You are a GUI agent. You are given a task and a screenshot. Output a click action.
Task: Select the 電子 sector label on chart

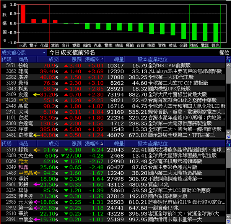coord(33,45)
